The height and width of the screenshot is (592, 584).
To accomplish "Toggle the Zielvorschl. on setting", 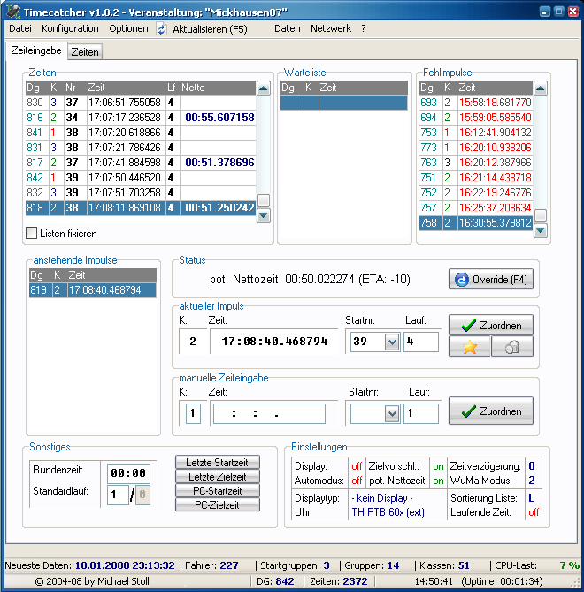I will pos(438,466).
